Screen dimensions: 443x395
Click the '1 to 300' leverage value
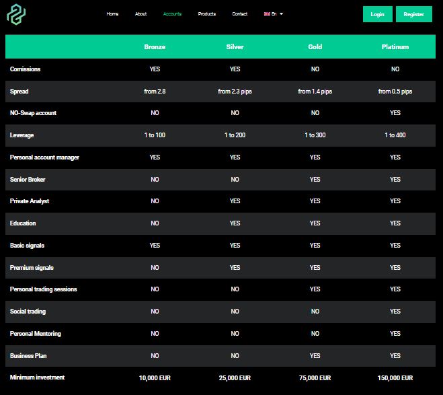(x=315, y=135)
